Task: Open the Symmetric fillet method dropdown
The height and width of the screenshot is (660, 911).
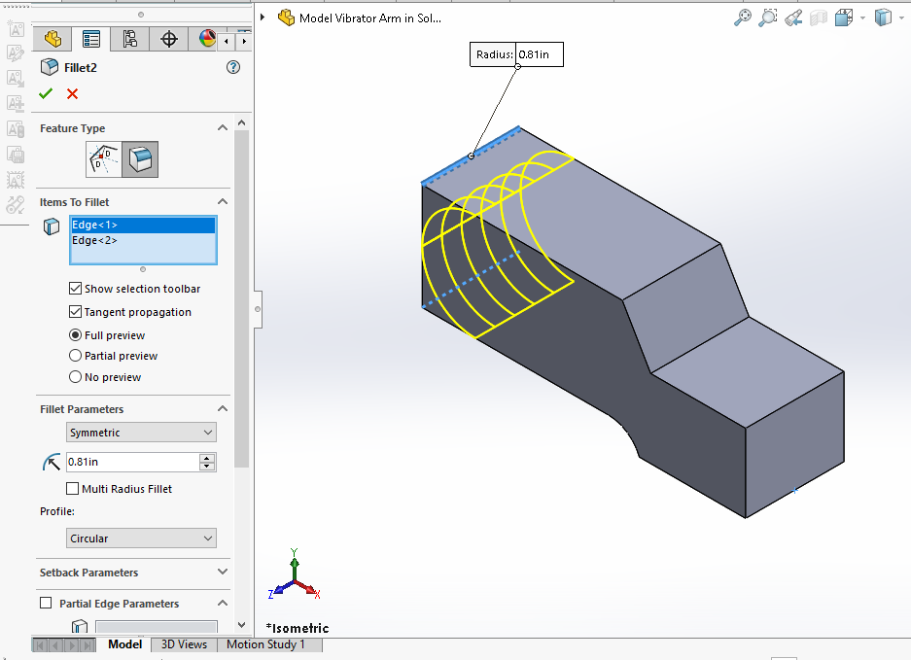Action: tap(142, 433)
